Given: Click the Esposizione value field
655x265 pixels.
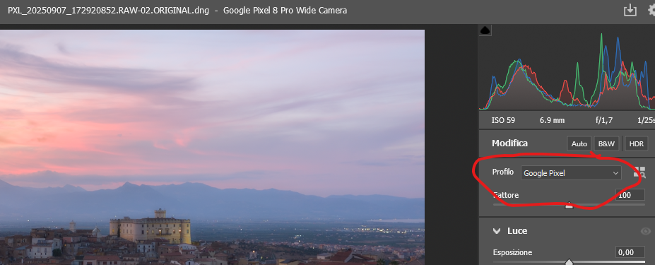Looking at the screenshot, I should pos(630,252).
